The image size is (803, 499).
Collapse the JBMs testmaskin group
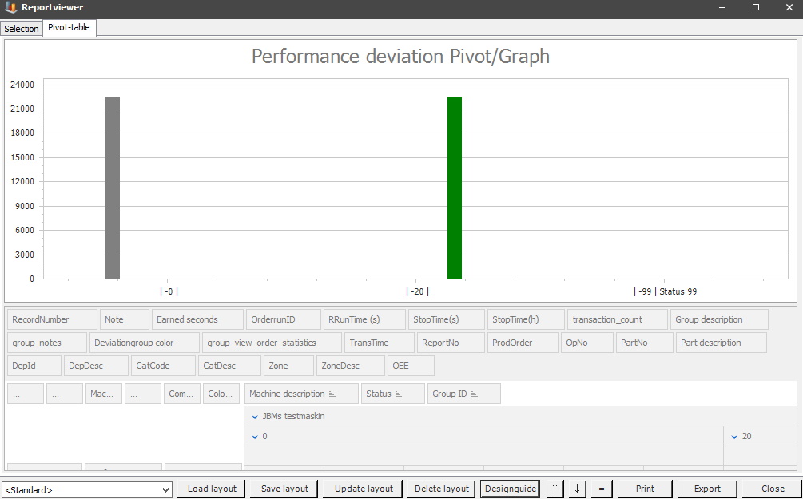253,416
